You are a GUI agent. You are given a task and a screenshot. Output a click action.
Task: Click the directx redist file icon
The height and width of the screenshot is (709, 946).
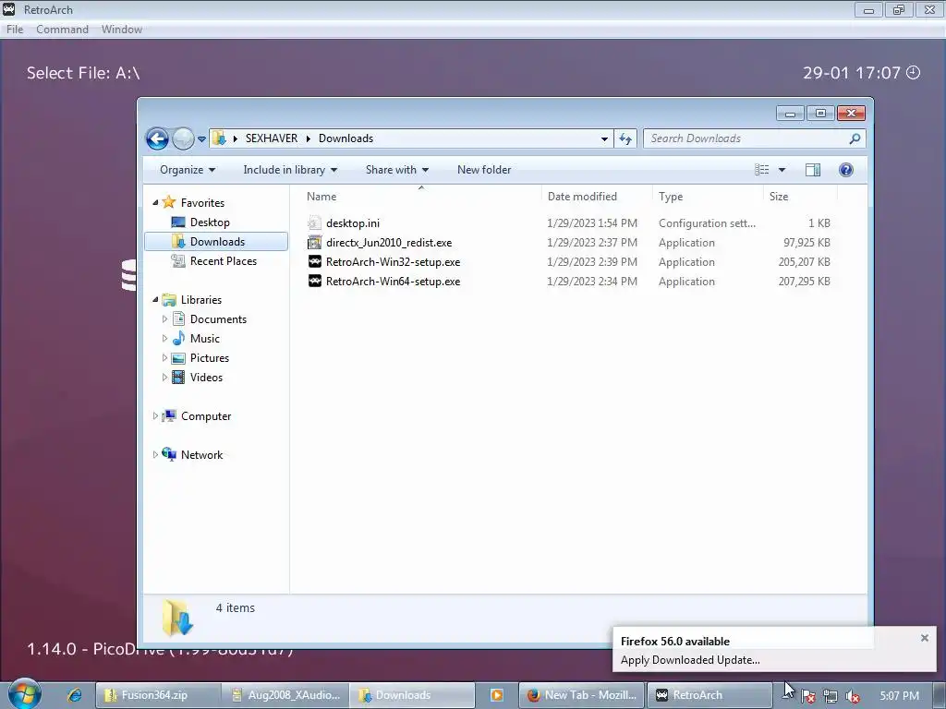tap(314, 243)
